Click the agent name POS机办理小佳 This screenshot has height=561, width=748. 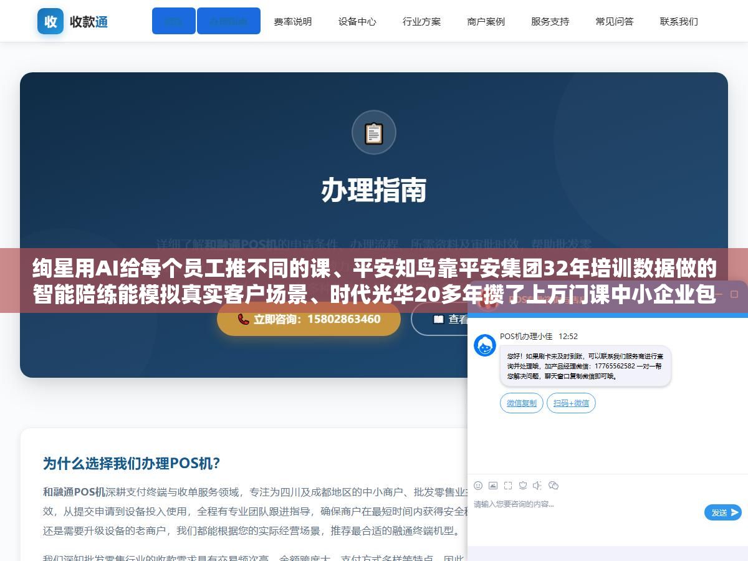526,336
